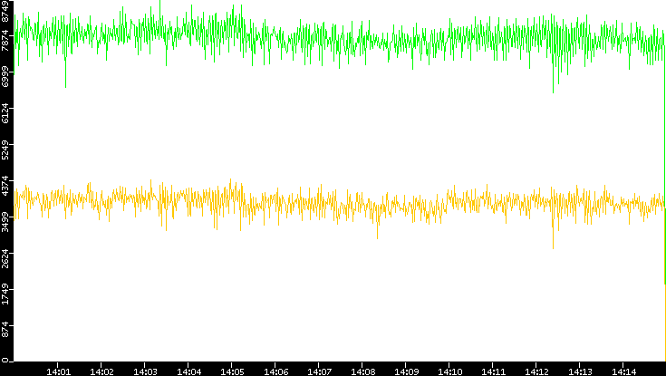The height and width of the screenshot is (376, 666).
Task: Click the 14:06 time axis label
Action: pyautogui.click(x=275, y=371)
